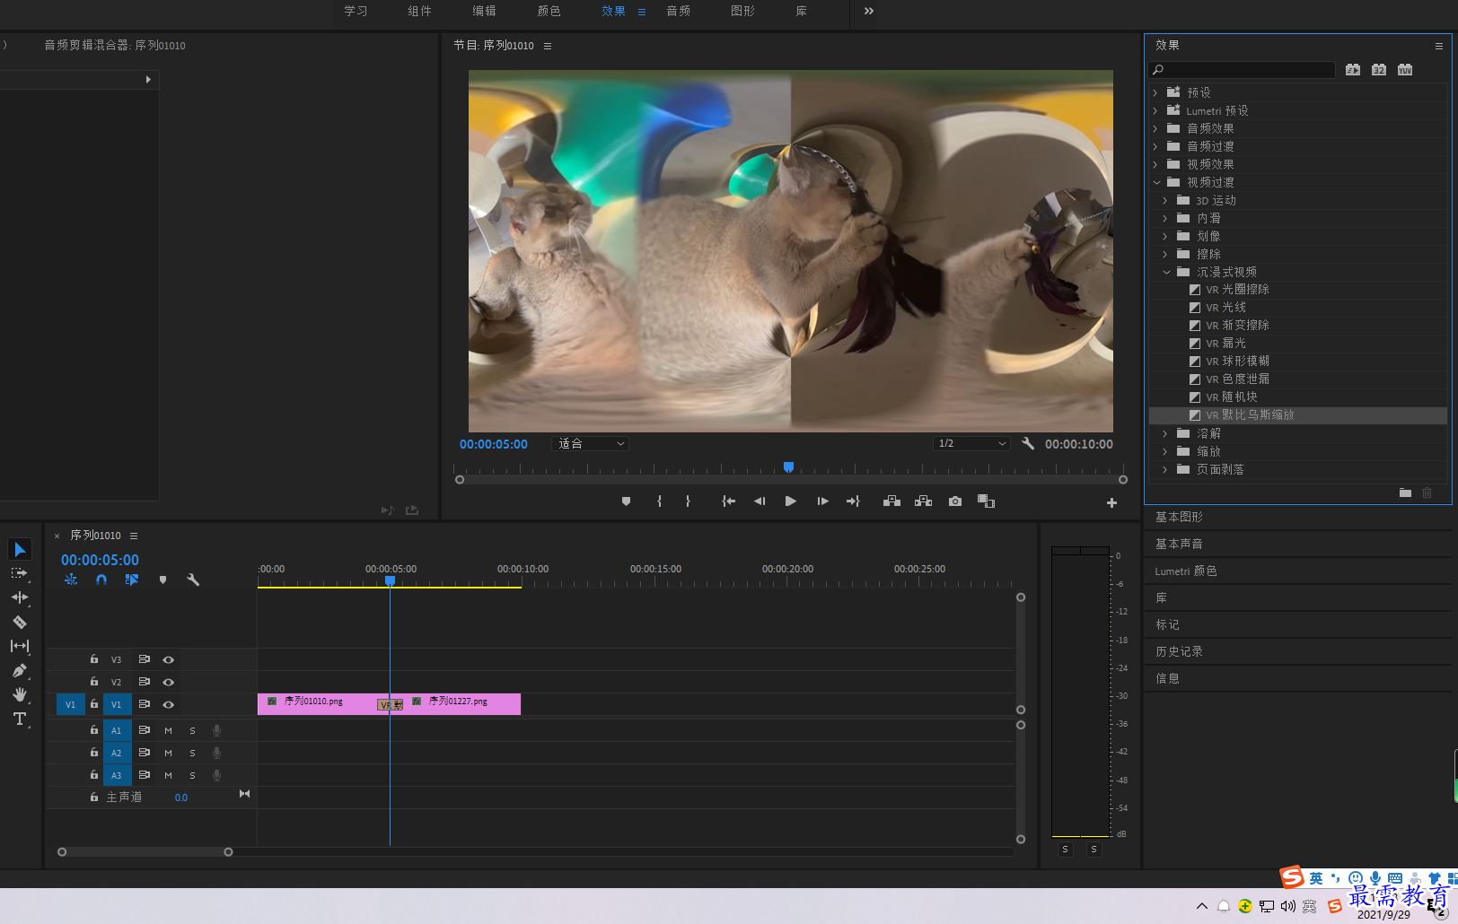The width and height of the screenshot is (1458, 924).
Task: Go to In point in program monitor
Action: coord(729,501)
